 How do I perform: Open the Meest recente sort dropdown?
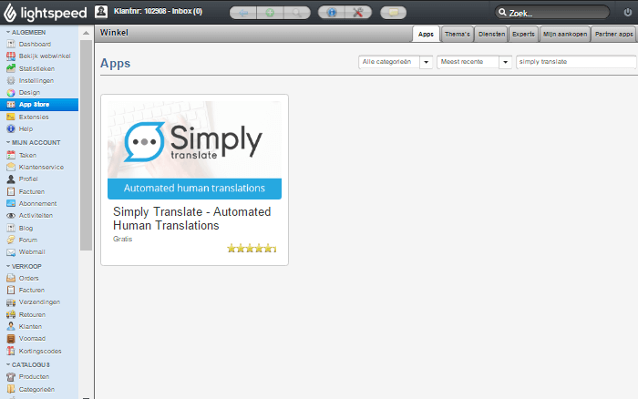click(474, 62)
